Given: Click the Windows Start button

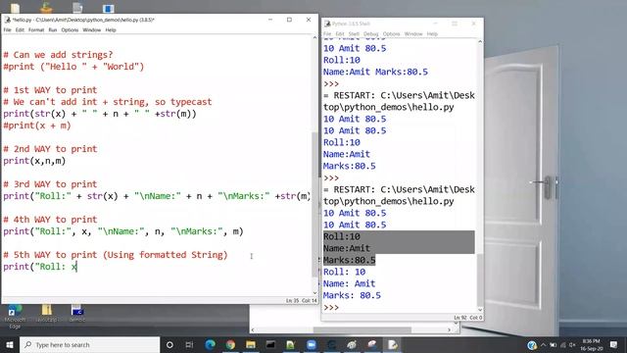Looking at the screenshot, I should 9,344.
